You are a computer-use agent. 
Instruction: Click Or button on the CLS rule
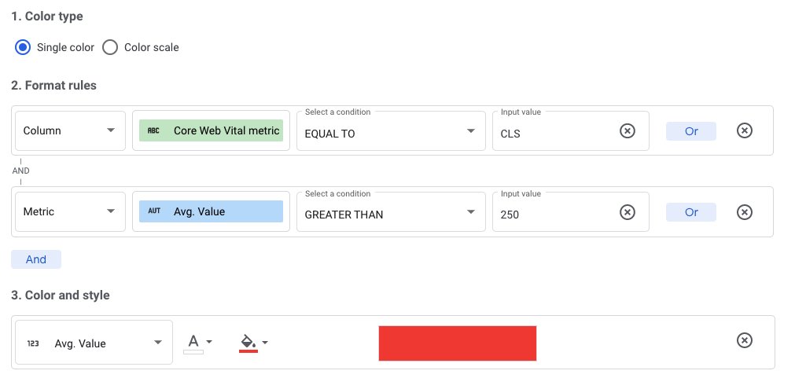(690, 131)
